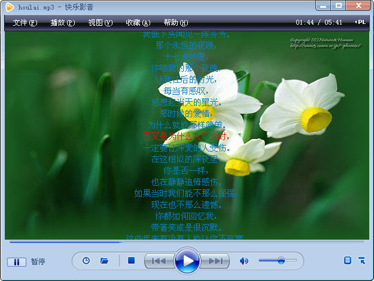
Task: Maximize the player window
Action: [338, 6]
